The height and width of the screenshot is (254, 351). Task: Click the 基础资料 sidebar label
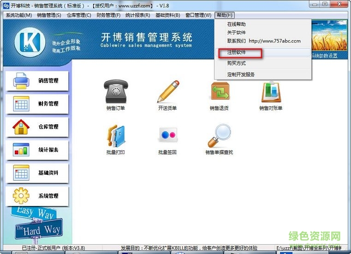coord(48,173)
